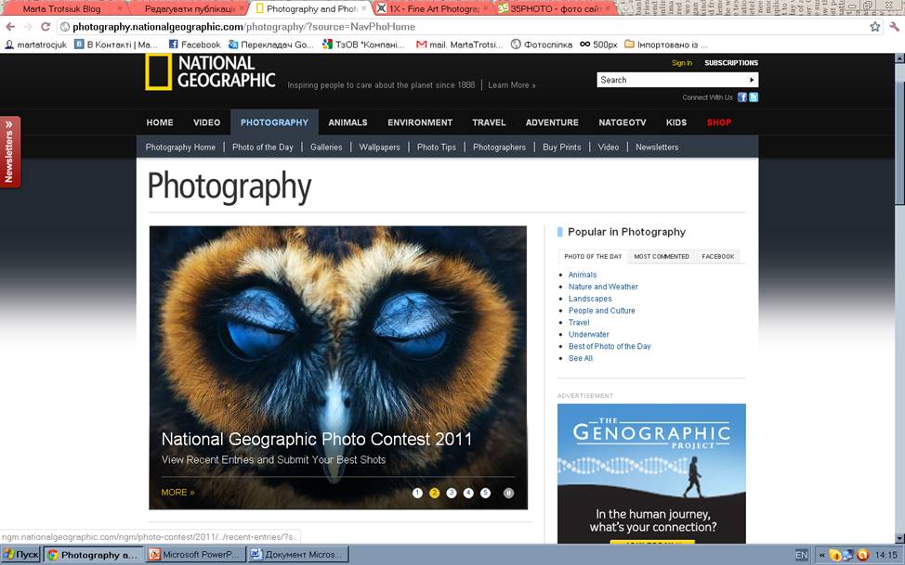Pause slideshow with the pause icon
The height and width of the screenshot is (565, 905).
click(x=508, y=493)
